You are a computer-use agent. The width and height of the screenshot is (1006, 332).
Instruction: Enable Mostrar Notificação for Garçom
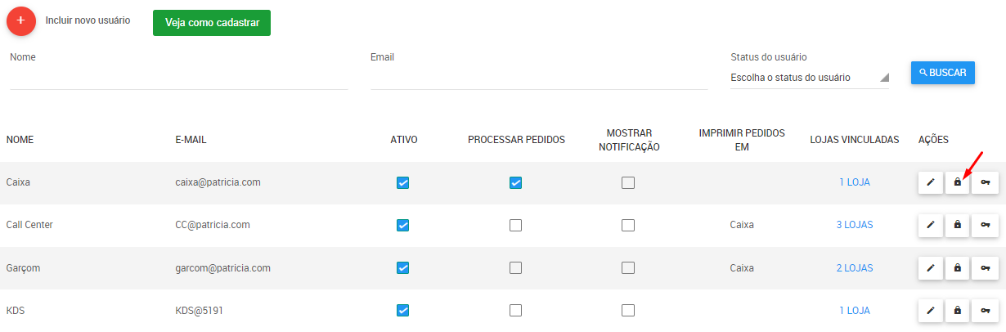pyautogui.click(x=628, y=267)
